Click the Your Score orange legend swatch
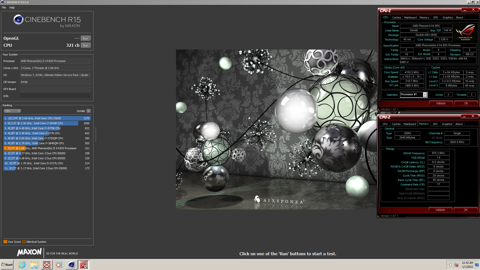 (x=5, y=242)
